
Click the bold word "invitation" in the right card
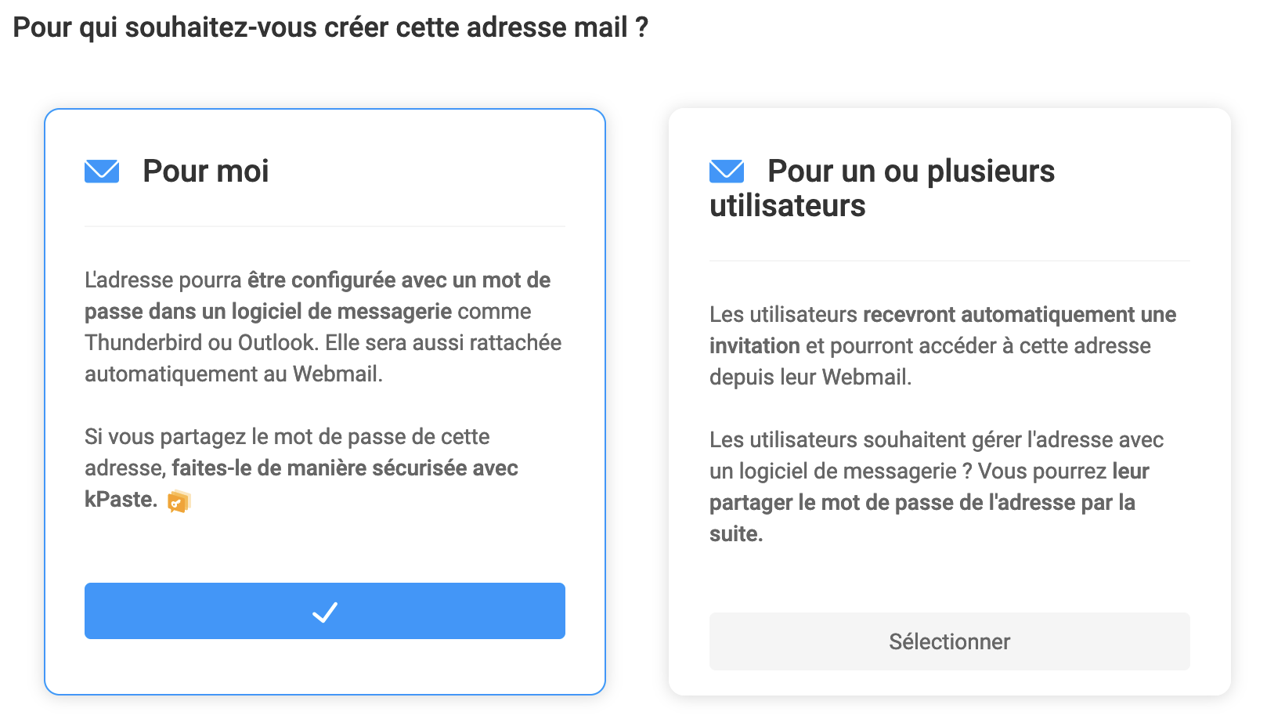click(x=754, y=346)
